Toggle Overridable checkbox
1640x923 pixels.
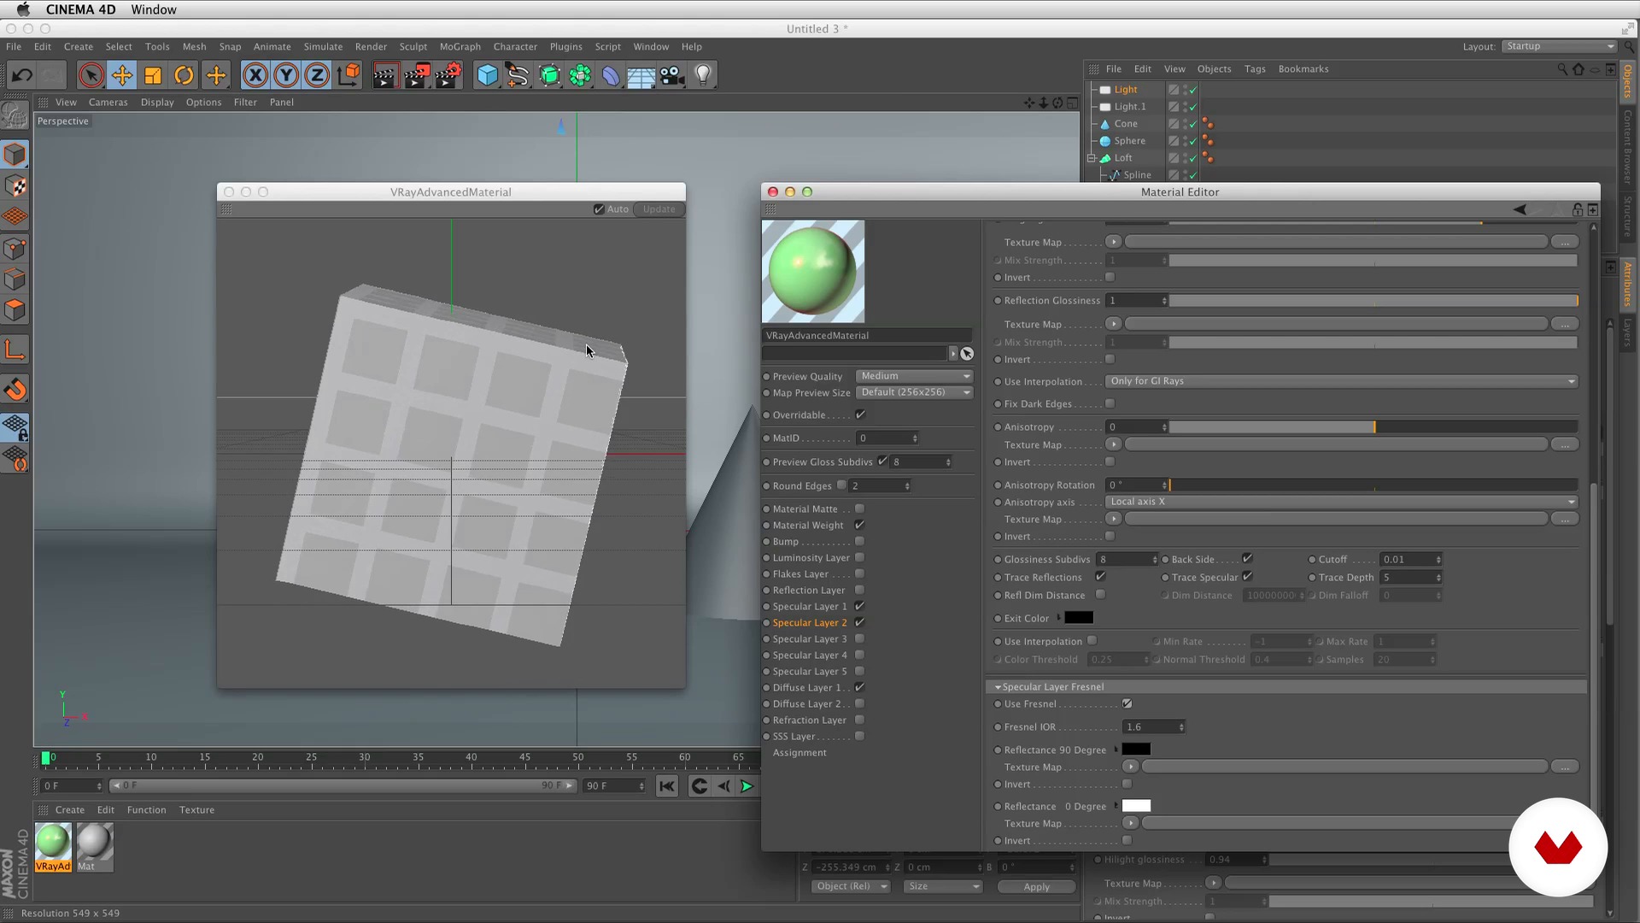pos(860,414)
